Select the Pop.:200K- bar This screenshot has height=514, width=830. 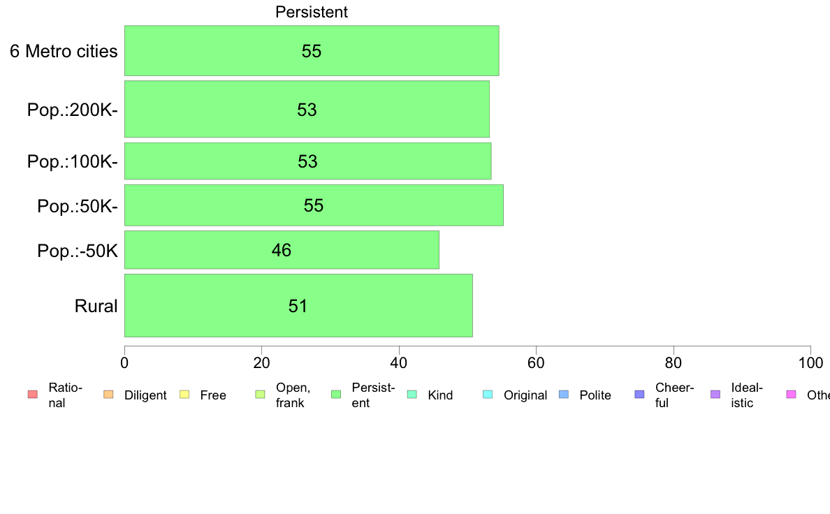[307, 109]
